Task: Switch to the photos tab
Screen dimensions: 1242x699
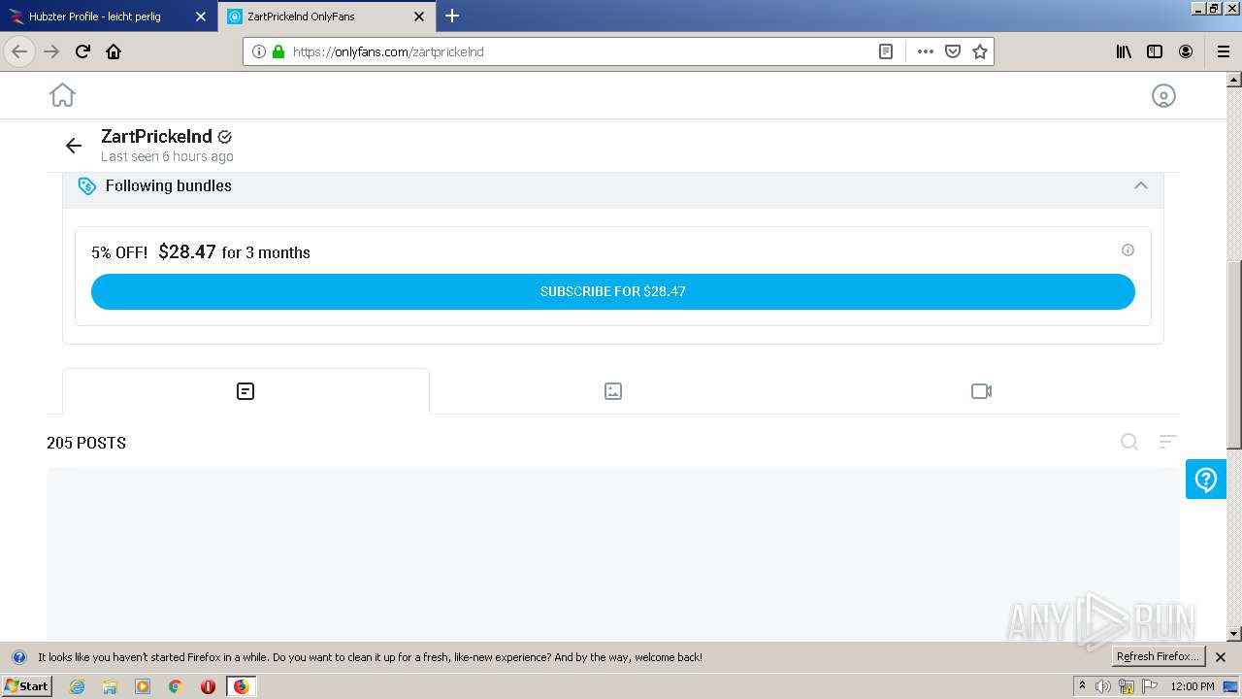Action: pyautogui.click(x=613, y=391)
